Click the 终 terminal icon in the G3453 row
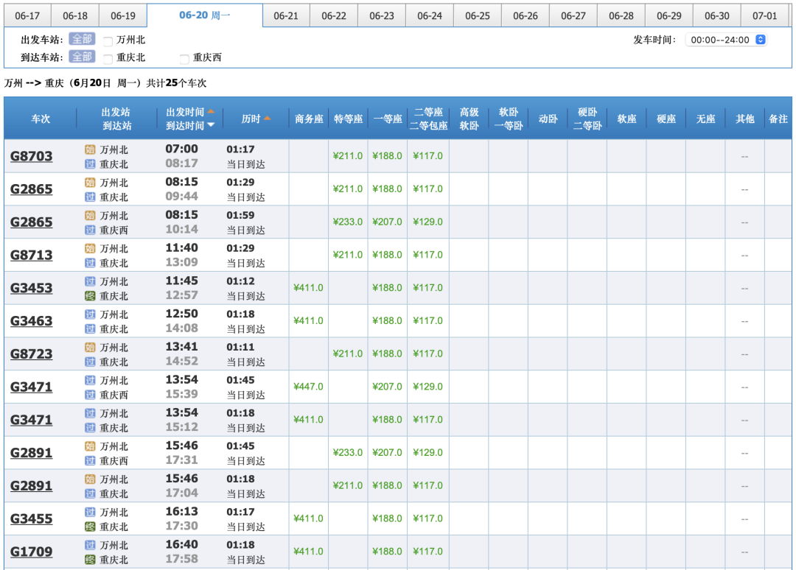The image size is (796, 570). click(x=90, y=296)
